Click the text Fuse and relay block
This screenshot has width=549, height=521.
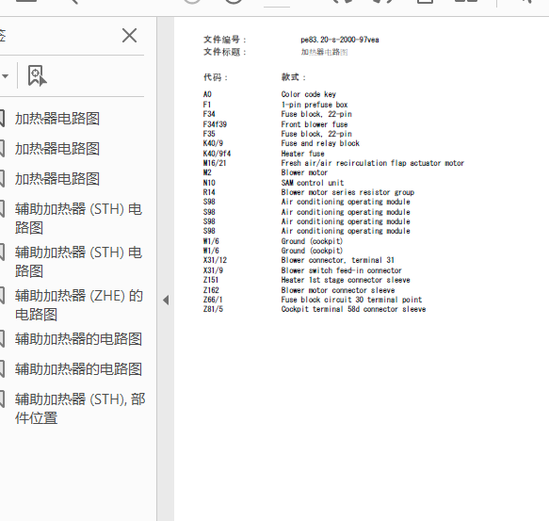click(320, 143)
